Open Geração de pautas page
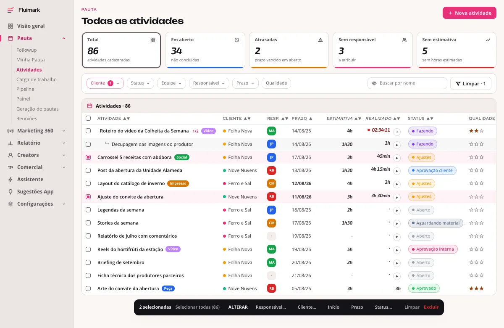The width and height of the screenshot is (504, 328). 37,109
